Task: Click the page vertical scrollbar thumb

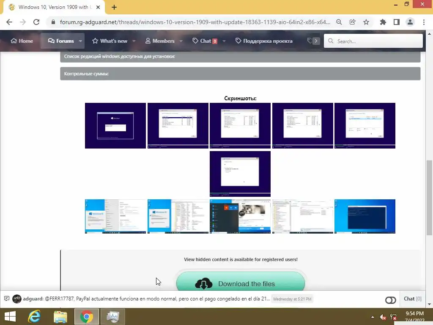Action: point(429,198)
